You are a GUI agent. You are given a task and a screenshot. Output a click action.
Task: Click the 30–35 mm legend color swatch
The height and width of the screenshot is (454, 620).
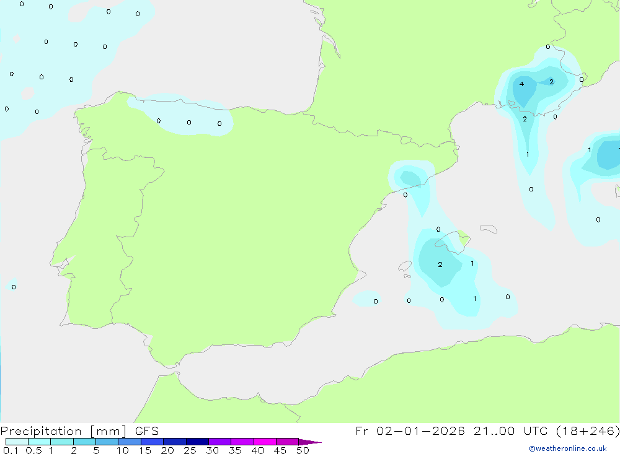[220, 442]
